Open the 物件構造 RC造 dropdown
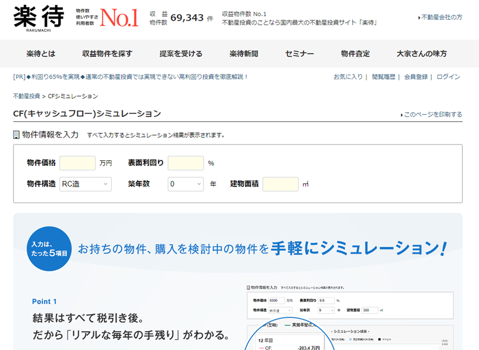The height and width of the screenshot is (350, 479). 85,184
